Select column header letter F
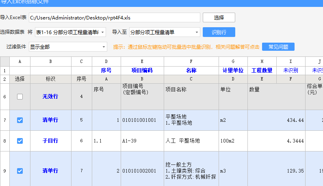This screenshot has height=186, width=323. tap(191, 61)
